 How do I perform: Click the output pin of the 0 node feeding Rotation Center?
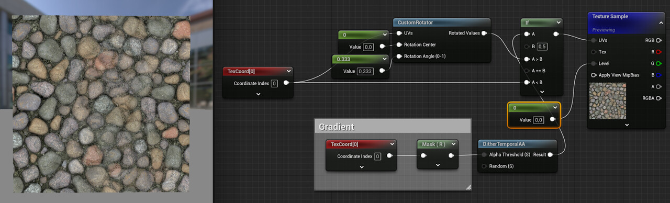pyautogui.click(x=383, y=47)
